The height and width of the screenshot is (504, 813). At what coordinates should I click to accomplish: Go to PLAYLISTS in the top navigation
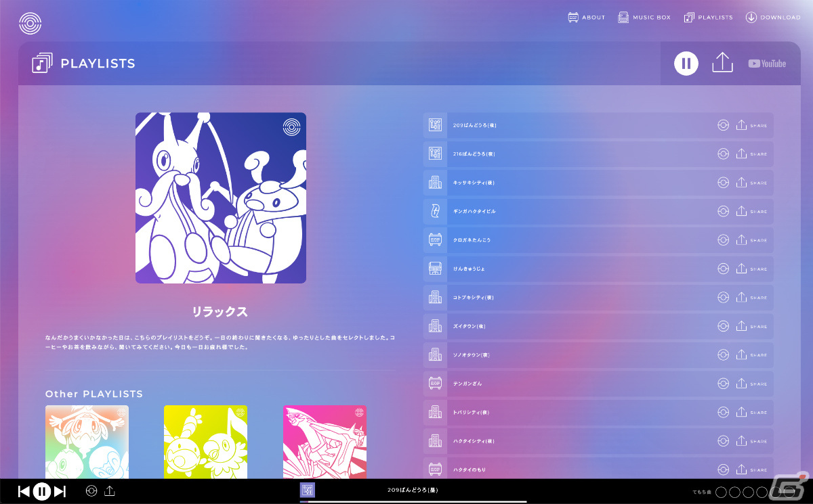tap(709, 18)
